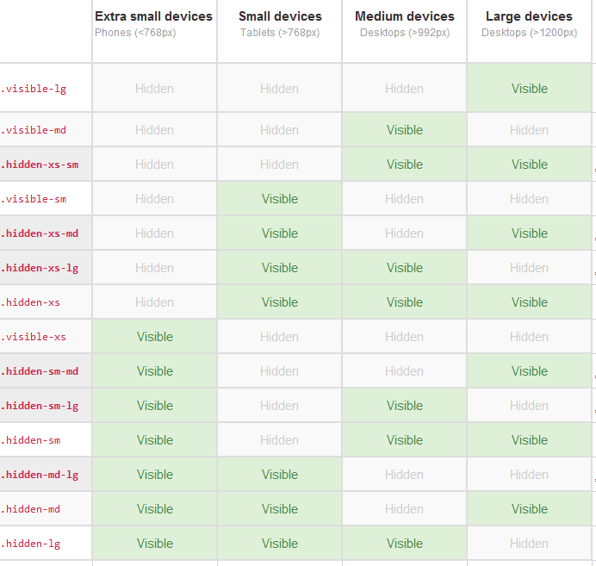Click the Visible cell in the .visible-xs row
Image resolution: width=596 pixels, height=566 pixels.
coord(154,337)
